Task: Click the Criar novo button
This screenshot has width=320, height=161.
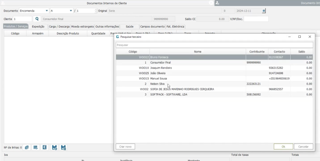Action: click(x=125, y=147)
